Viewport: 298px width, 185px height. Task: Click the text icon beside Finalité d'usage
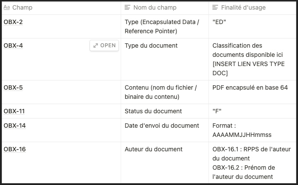(x=215, y=7)
